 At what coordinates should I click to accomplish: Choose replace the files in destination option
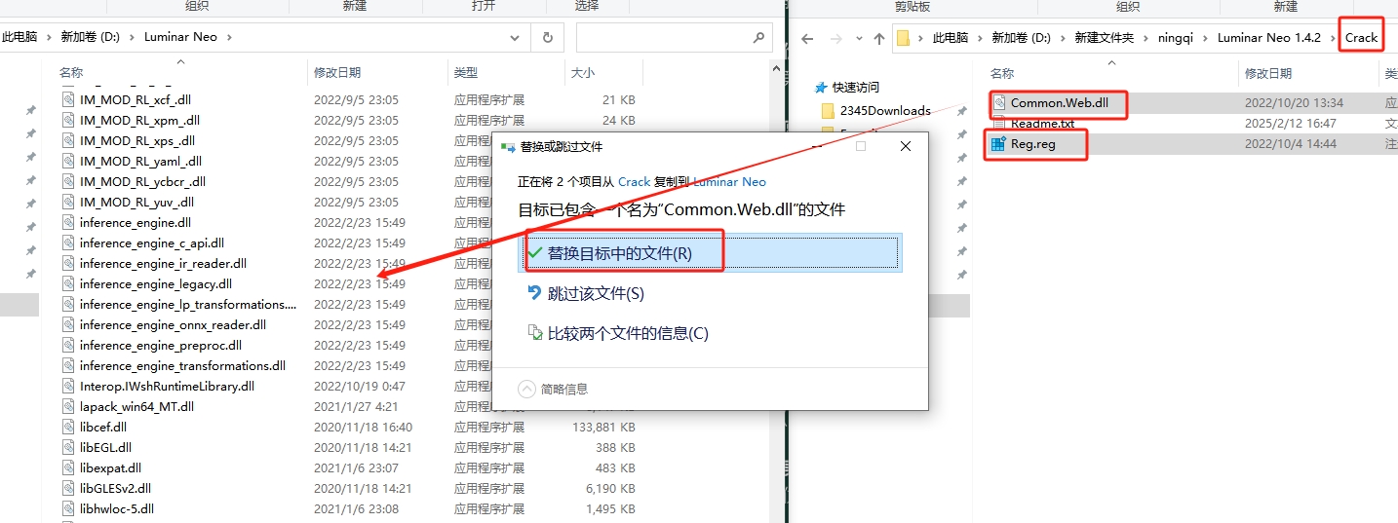(711, 253)
